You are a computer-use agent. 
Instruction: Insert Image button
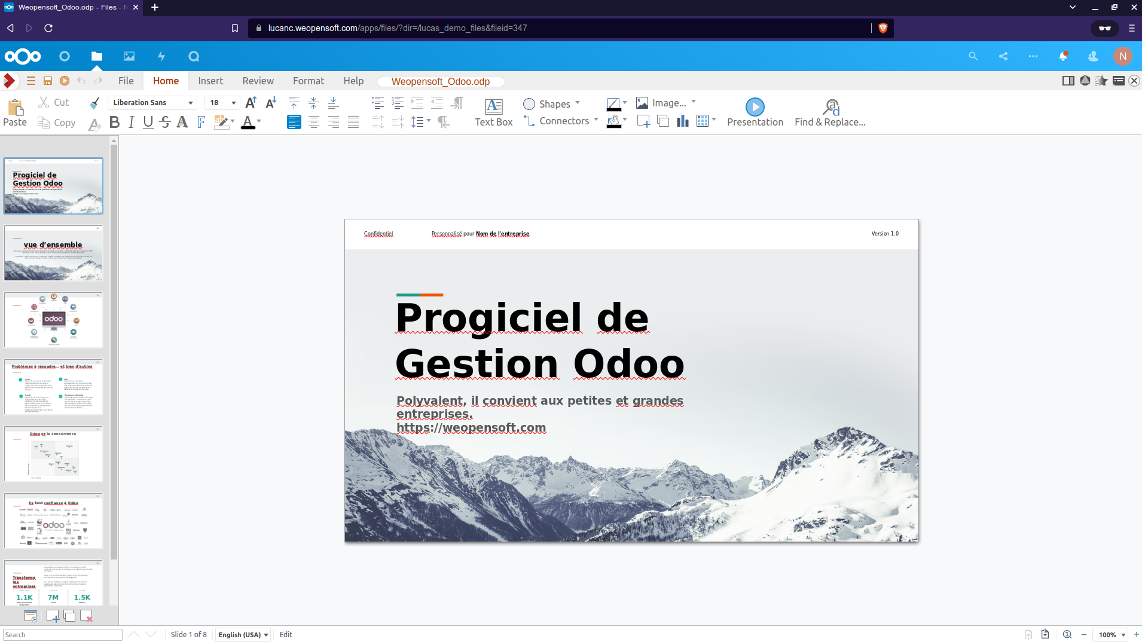pos(661,103)
